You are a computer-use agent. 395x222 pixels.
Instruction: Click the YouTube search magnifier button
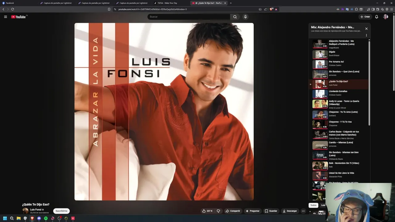click(x=235, y=17)
